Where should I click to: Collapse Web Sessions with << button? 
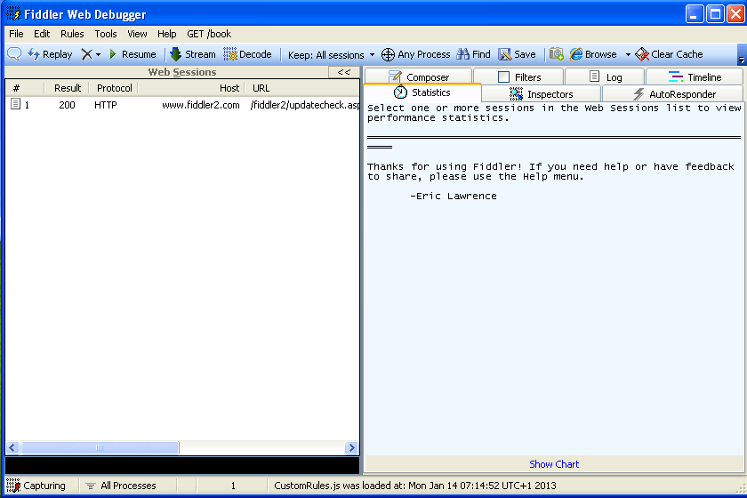click(344, 72)
